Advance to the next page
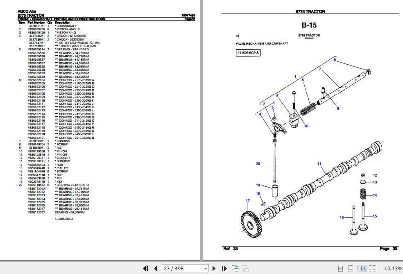Screen dimensions: 403x274 (214, 268)
